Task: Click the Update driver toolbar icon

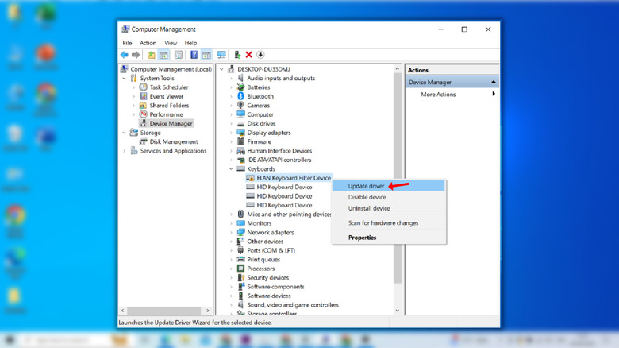Action: coord(237,55)
